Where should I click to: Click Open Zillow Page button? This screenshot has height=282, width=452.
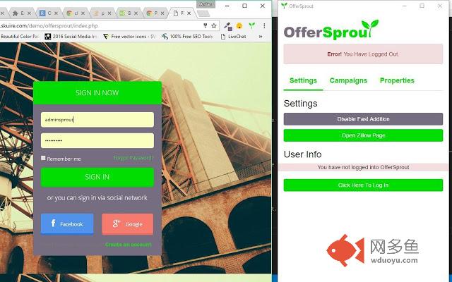(363, 135)
